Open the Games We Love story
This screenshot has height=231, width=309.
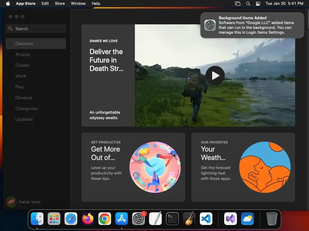pos(108,75)
